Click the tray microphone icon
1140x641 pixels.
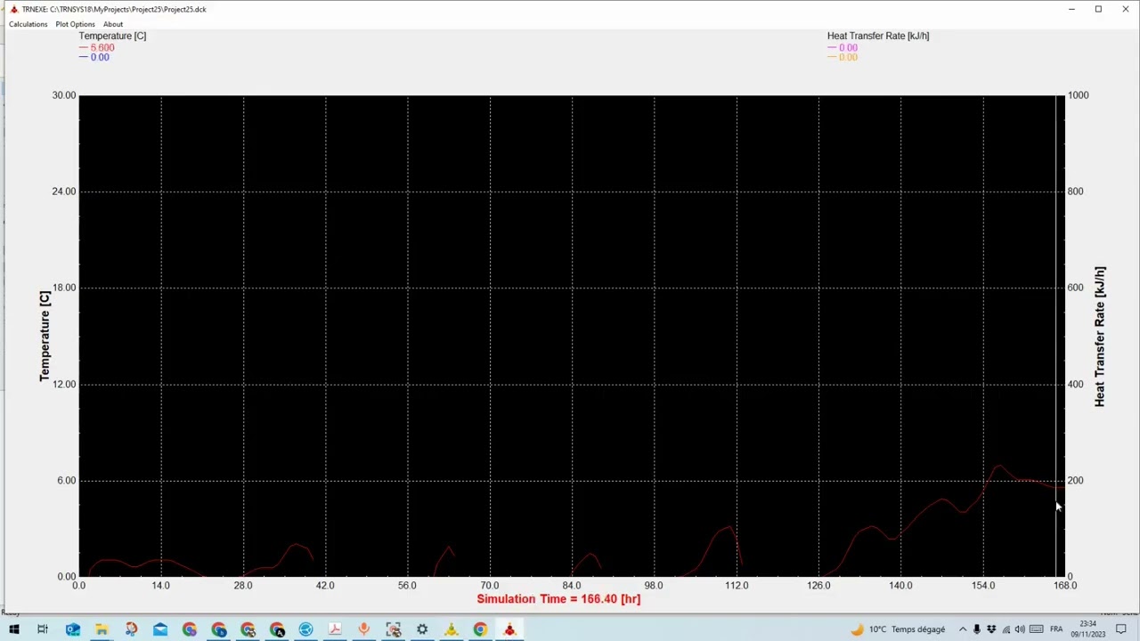point(977,629)
